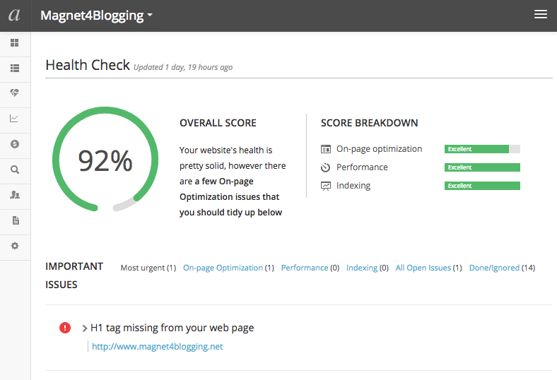The image size is (557, 380).
Task: Click the IMPORTANT ISSUES heading
Action: pyautogui.click(x=74, y=275)
